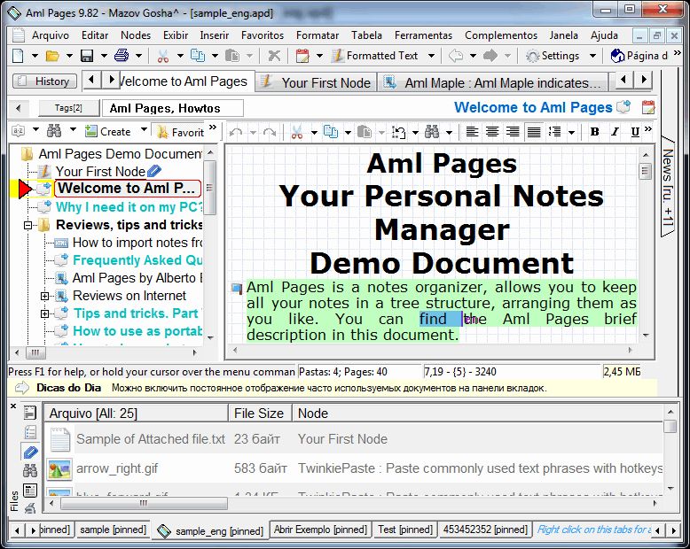690x549 pixels.
Task: Set right text alignment
Action: [x=513, y=131]
